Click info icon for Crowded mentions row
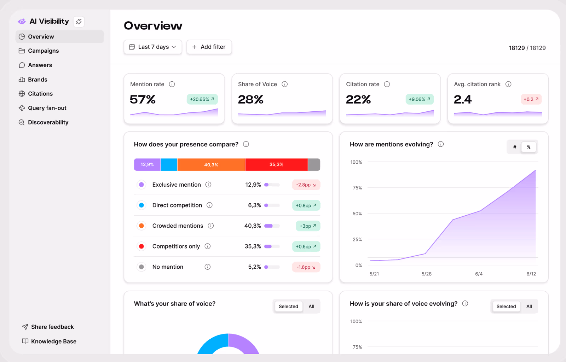 (211, 226)
